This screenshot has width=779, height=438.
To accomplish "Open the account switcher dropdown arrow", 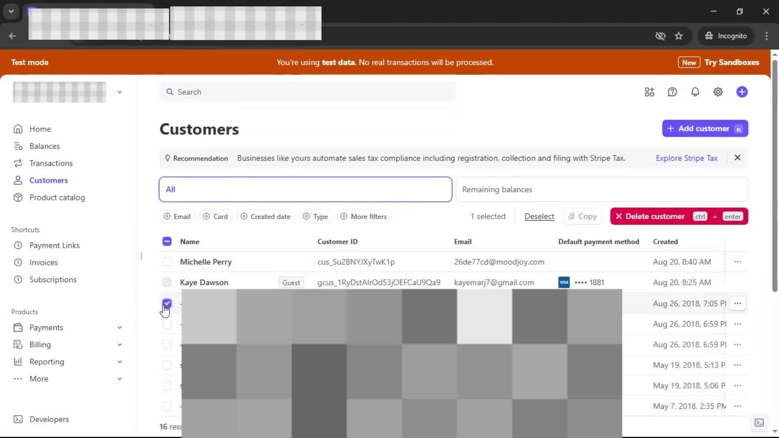I will click(119, 92).
